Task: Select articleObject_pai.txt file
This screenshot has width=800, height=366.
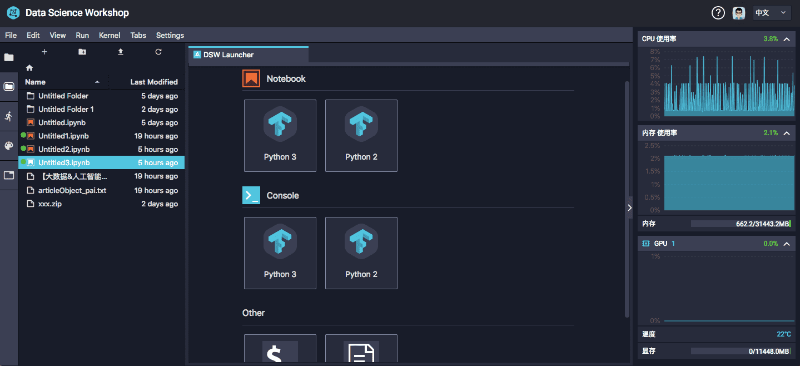Action: click(x=102, y=190)
